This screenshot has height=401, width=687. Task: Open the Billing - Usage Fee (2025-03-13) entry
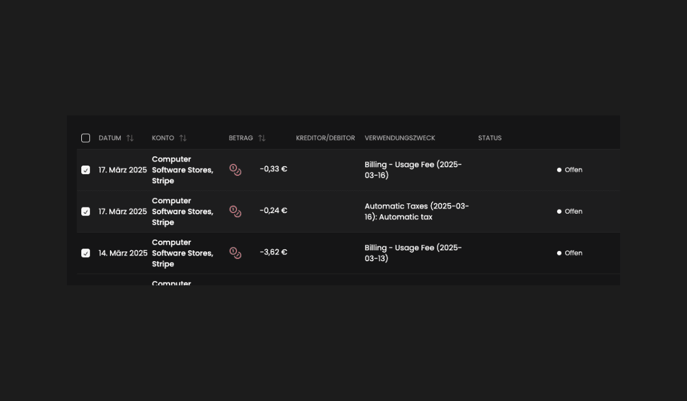point(413,253)
